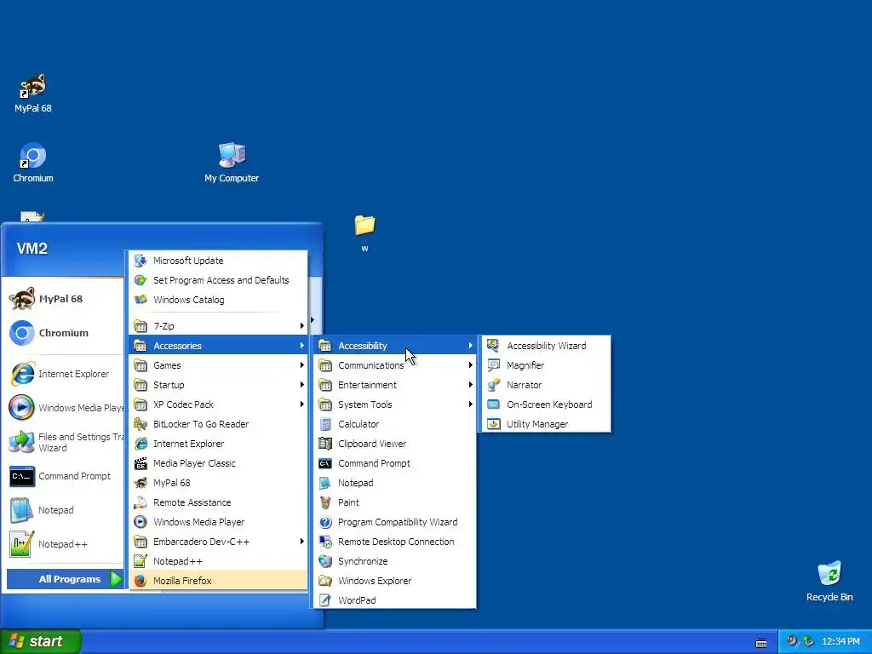Expand the Accessibility submenu arrow
The image size is (872, 654).
click(x=470, y=346)
